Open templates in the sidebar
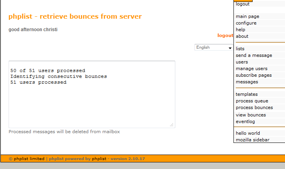This screenshot has width=285, height=169. click(x=247, y=94)
